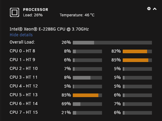Click the orange CPU 5 load bar
The image size is (162, 121).
click(x=87, y=95)
